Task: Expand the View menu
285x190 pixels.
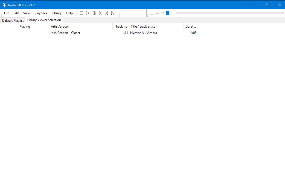Action: click(x=27, y=13)
